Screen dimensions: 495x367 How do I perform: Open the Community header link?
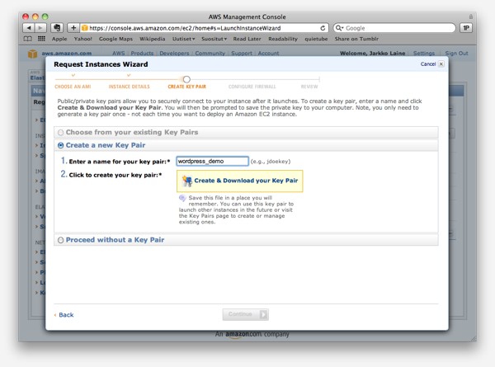210,54
